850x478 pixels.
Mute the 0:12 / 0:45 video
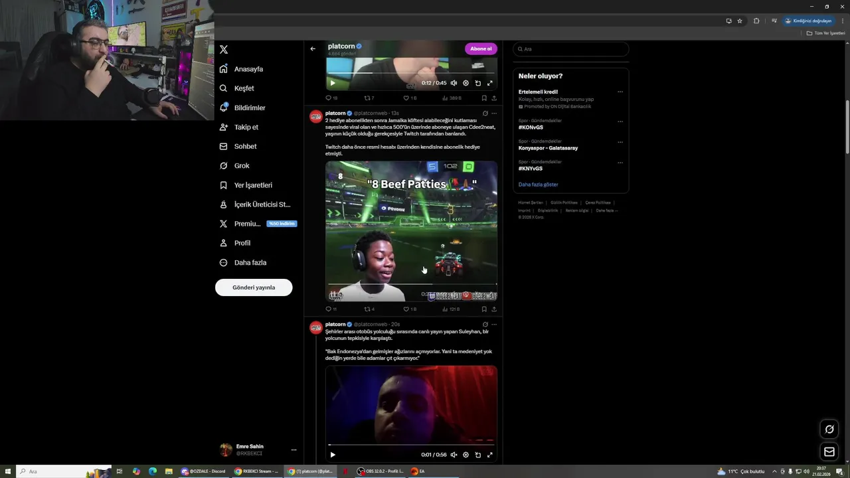[454, 83]
